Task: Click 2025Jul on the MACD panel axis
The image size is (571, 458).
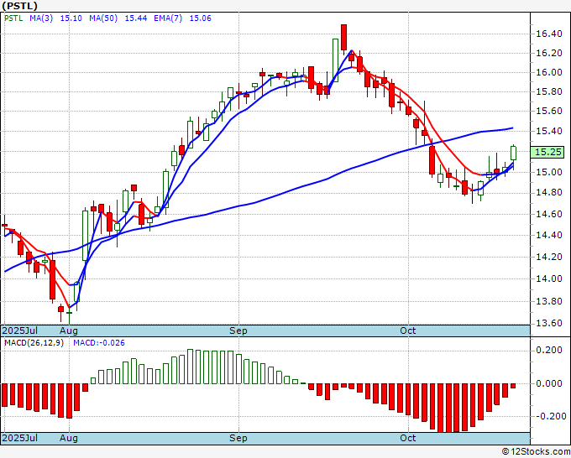Action: click(20, 438)
